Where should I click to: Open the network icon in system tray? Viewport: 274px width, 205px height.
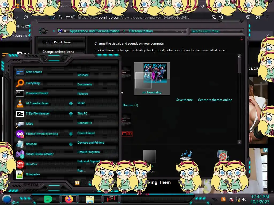click(238, 199)
